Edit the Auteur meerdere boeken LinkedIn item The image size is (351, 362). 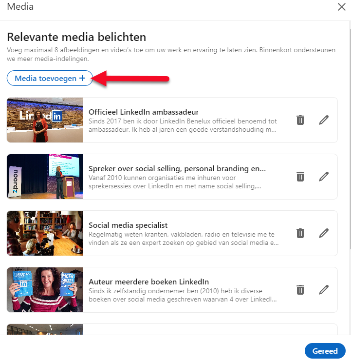pos(324,290)
